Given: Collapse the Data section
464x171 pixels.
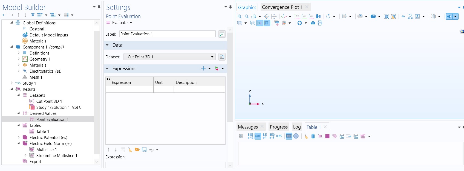Looking at the screenshot, I should [x=107, y=45].
